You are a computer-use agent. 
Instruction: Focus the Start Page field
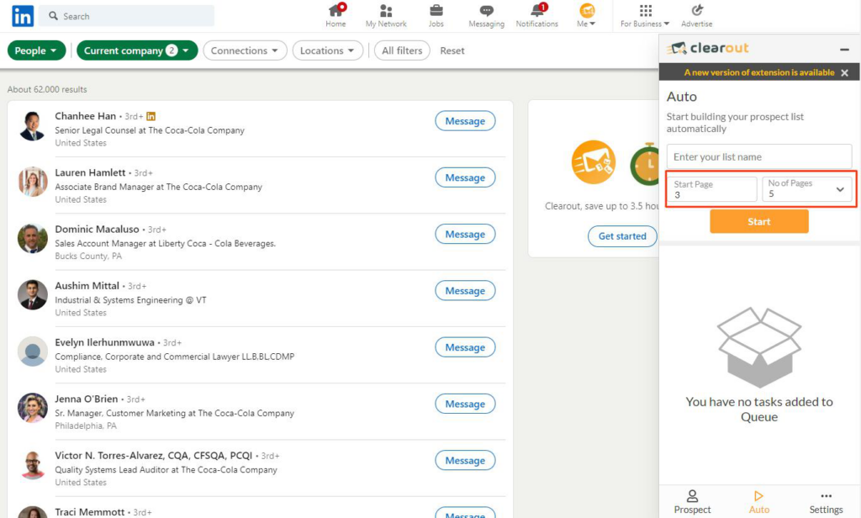click(x=711, y=189)
